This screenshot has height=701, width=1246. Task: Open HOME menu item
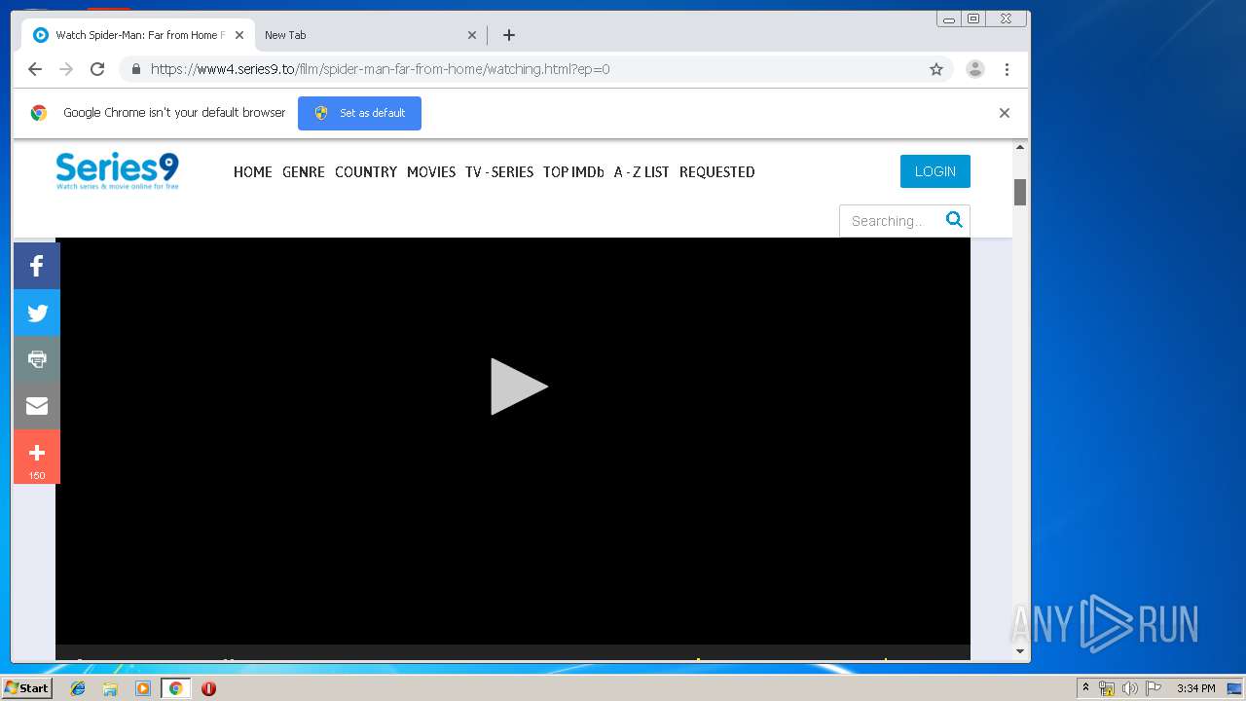[x=253, y=172]
